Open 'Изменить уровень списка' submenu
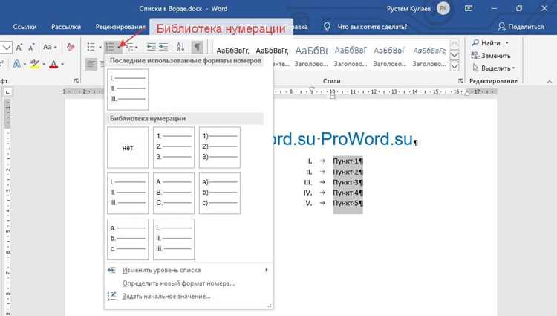557x316 pixels. coord(189,270)
